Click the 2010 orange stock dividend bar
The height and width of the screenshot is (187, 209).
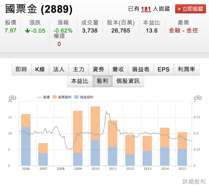point(95,123)
